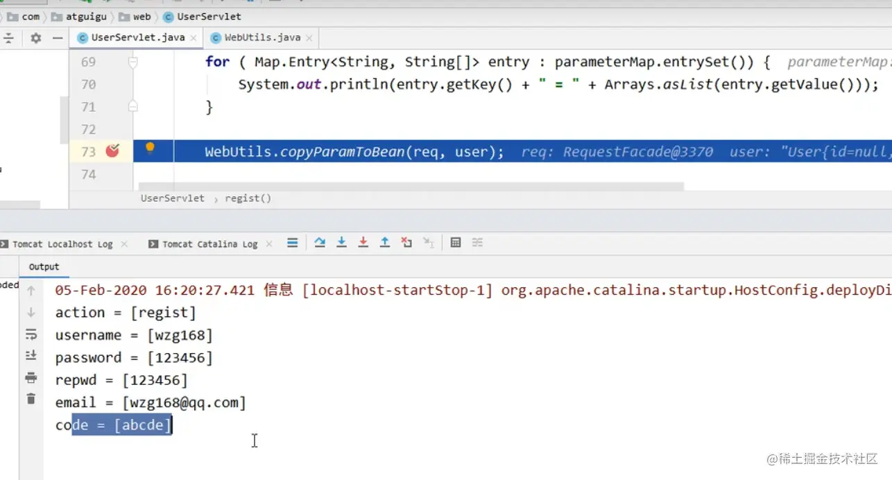Click the fold end marker on line 71

pyautogui.click(x=133, y=106)
